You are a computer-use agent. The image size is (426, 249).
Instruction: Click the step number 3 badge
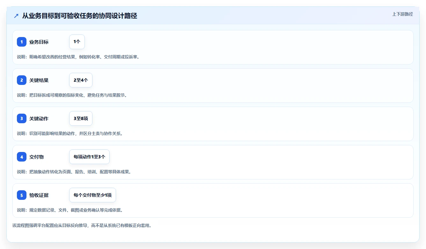[22, 118]
